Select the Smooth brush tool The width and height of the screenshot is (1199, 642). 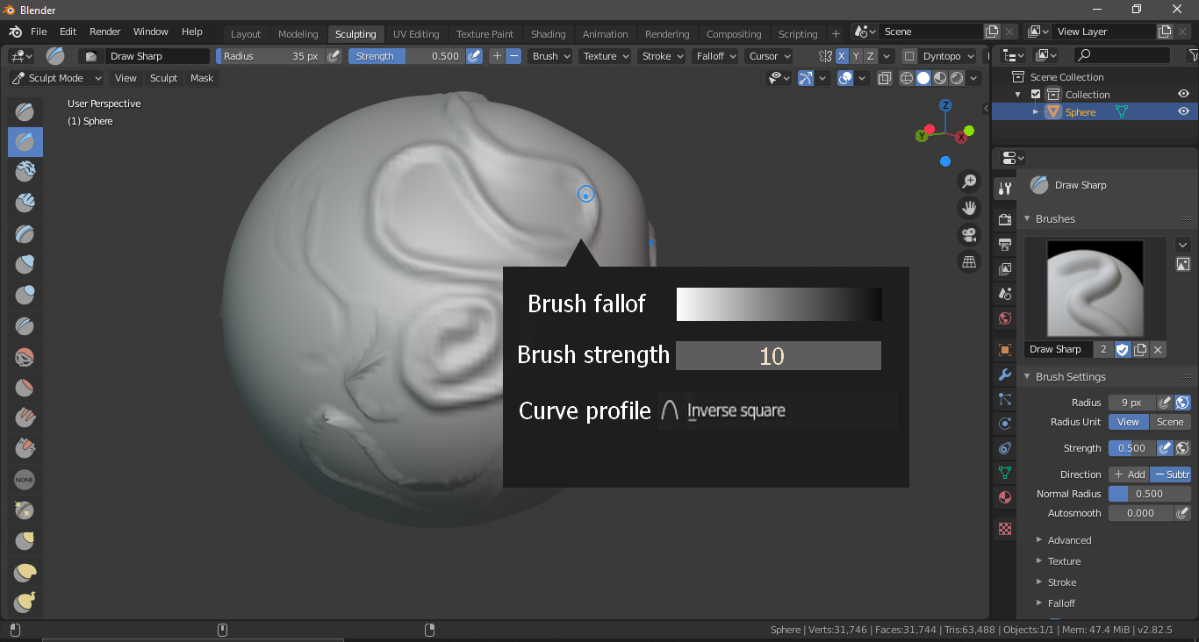(x=25, y=356)
